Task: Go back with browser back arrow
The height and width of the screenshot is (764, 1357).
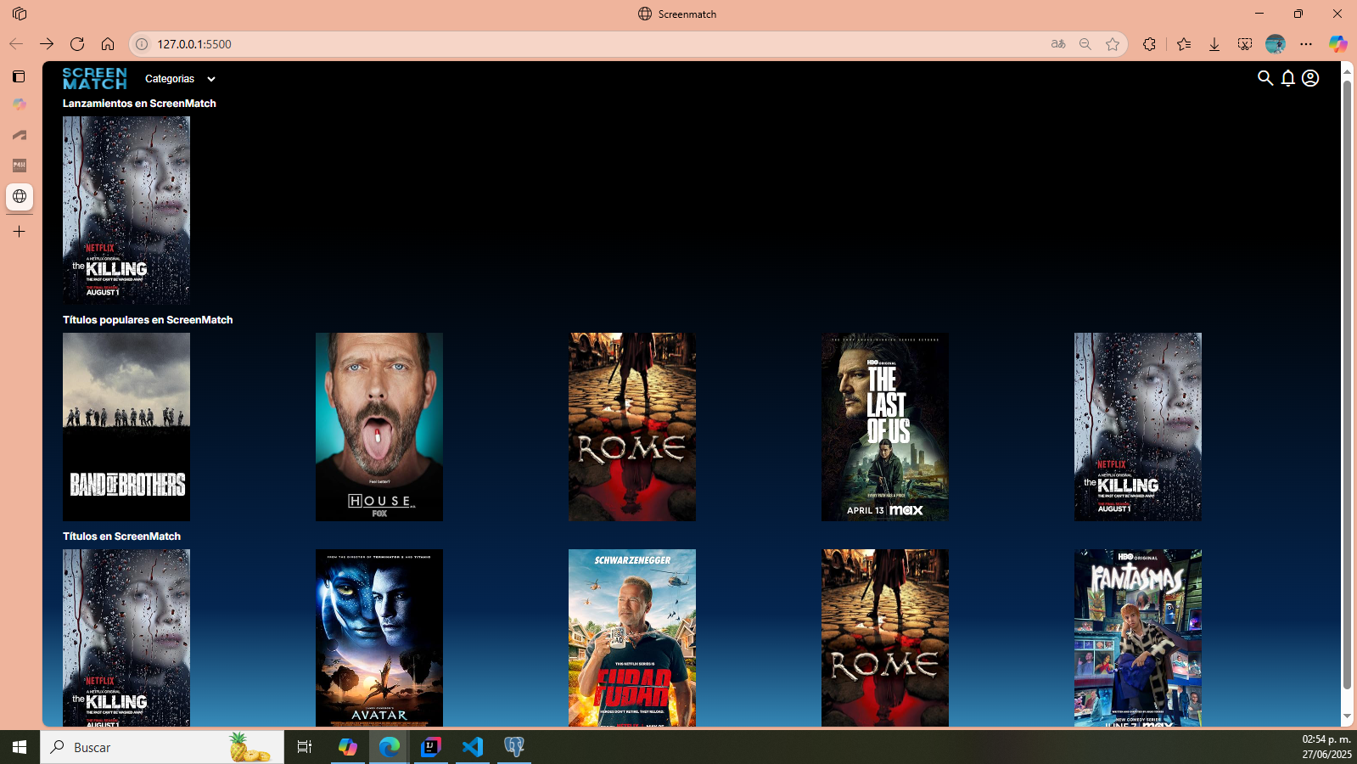Action: tap(16, 44)
